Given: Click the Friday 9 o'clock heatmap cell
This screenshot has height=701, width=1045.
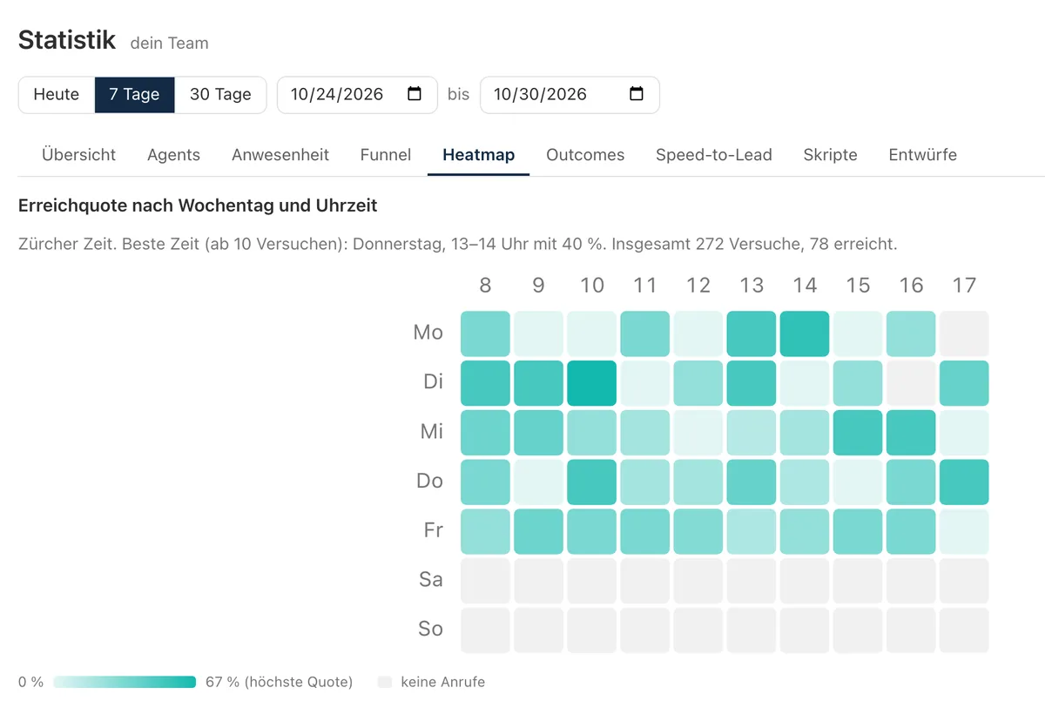Looking at the screenshot, I should [538, 532].
